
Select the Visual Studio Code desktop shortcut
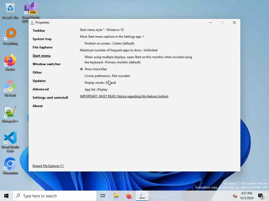10,142
